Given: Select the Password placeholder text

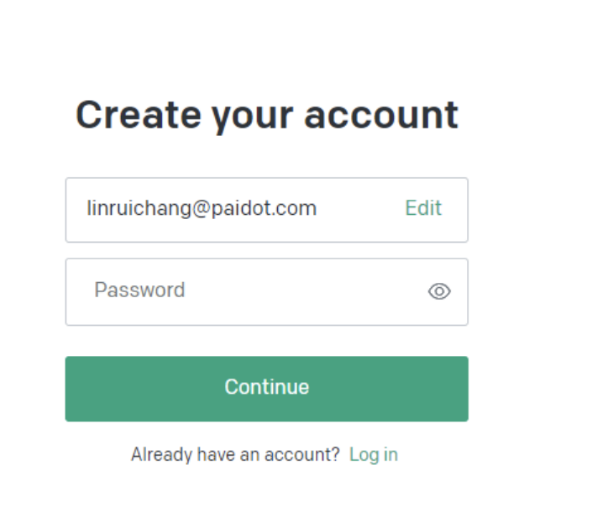Looking at the screenshot, I should [x=139, y=290].
